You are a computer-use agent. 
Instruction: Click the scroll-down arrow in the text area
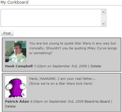point(103,24)
